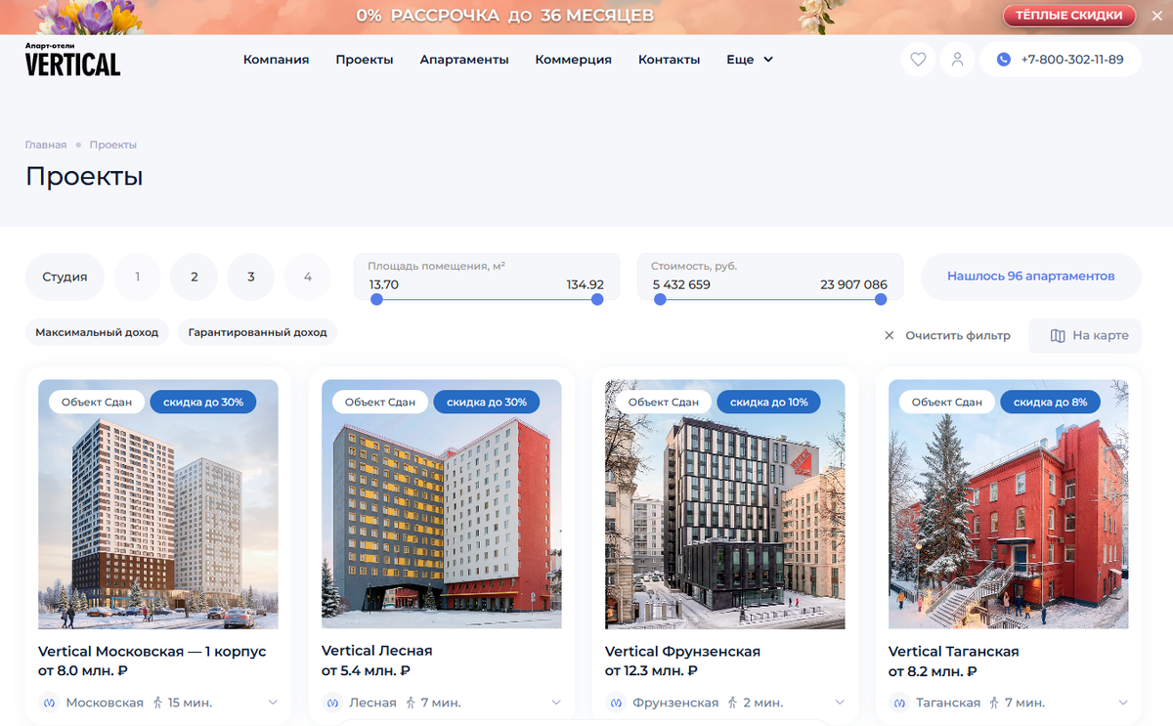1173x726 pixels.
Task: Click the maximum price value 23 907 086
Action: tap(853, 285)
